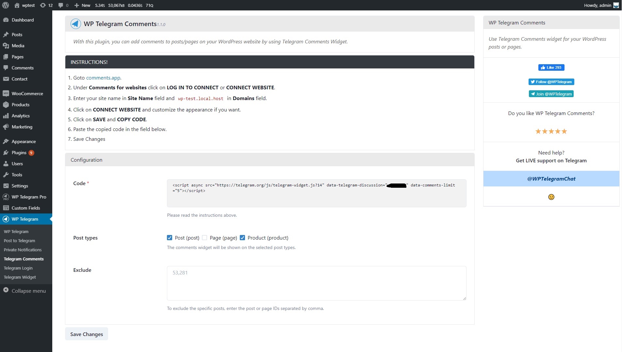Screen dimensions: 622x352
Task: Uncheck the Product (product) checkbox
Action: click(x=242, y=238)
